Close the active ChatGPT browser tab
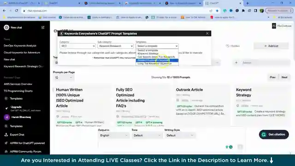Image resolution: width=295 pixels, height=166 pixels. tap(240, 3)
